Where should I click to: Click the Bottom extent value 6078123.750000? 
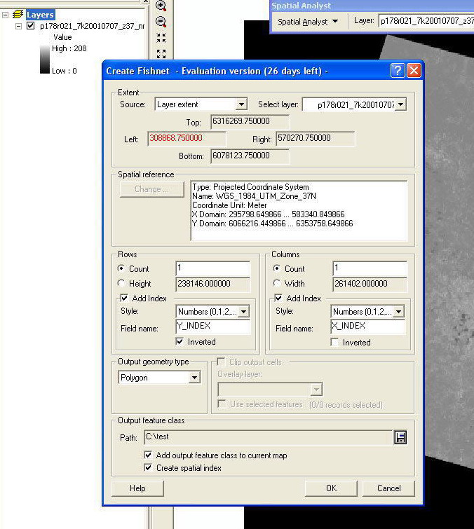click(250, 156)
